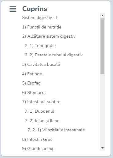Click the scrollbar track below the thumb

pyautogui.click(x=102, y=109)
